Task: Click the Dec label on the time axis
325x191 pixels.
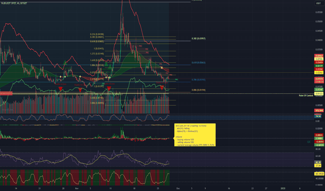Action: pos(178,189)
